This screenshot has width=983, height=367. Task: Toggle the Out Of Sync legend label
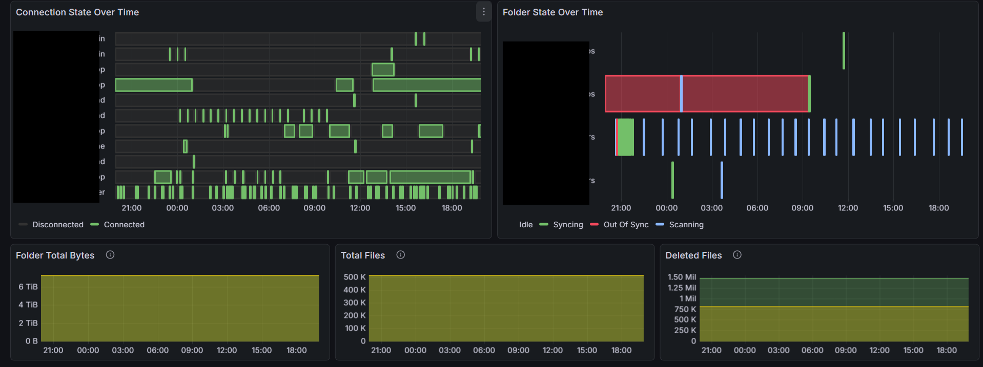click(626, 225)
